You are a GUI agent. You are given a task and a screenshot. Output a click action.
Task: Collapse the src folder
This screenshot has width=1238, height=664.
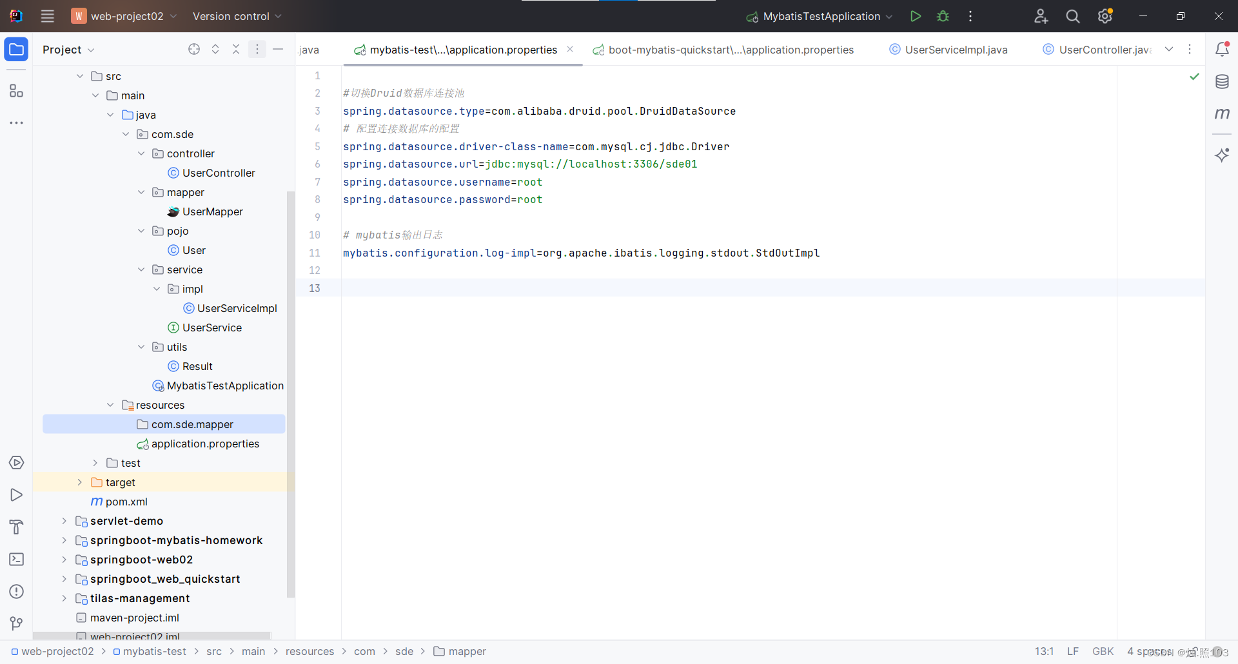click(x=80, y=76)
